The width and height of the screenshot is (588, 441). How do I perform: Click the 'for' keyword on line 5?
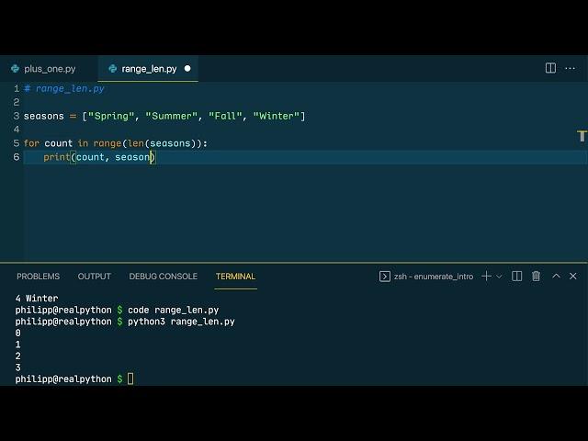tap(31, 143)
